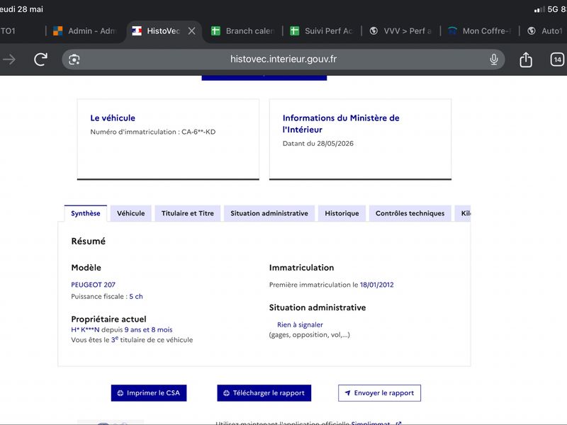The width and height of the screenshot is (567, 425).
Task: Select the Synthèse tab
Action: pos(86,213)
